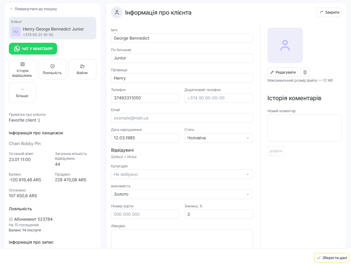Click the Додатковий телефон input field

[218, 98]
